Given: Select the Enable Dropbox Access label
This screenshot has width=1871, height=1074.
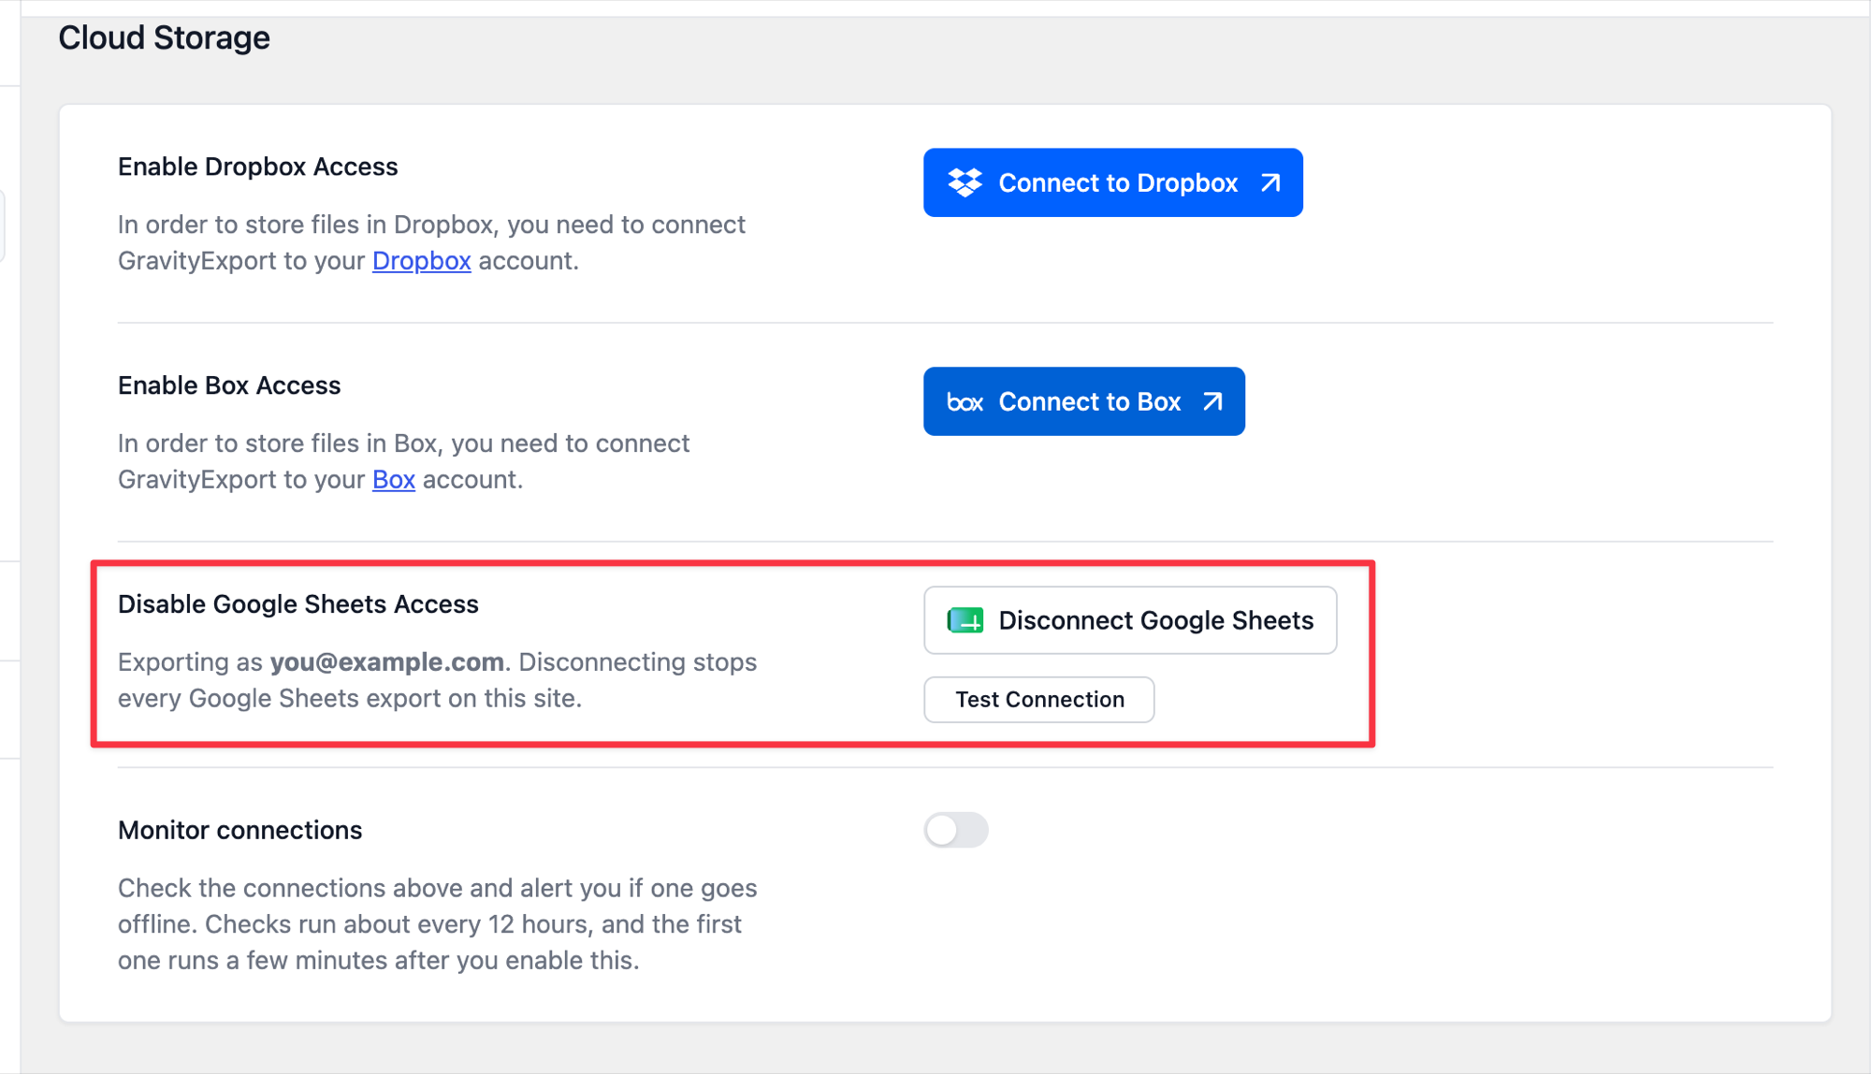Looking at the screenshot, I should click(x=257, y=167).
